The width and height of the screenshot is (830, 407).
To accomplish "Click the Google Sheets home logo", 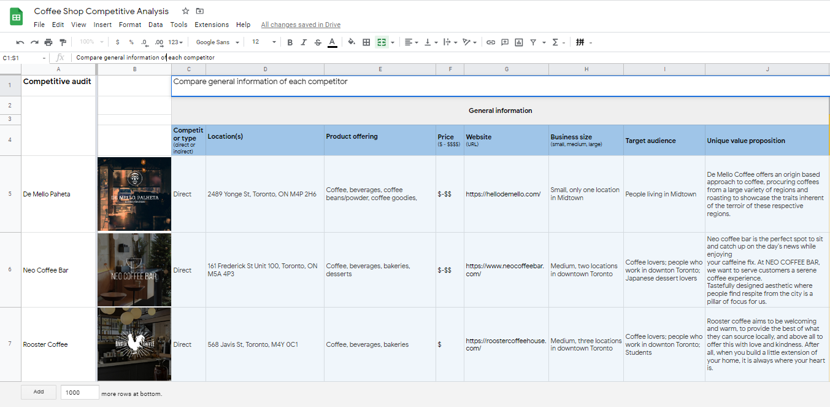I will tap(16, 17).
